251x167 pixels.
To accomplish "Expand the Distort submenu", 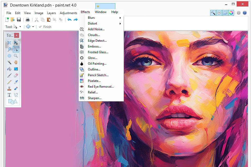I will tap(101, 23).
